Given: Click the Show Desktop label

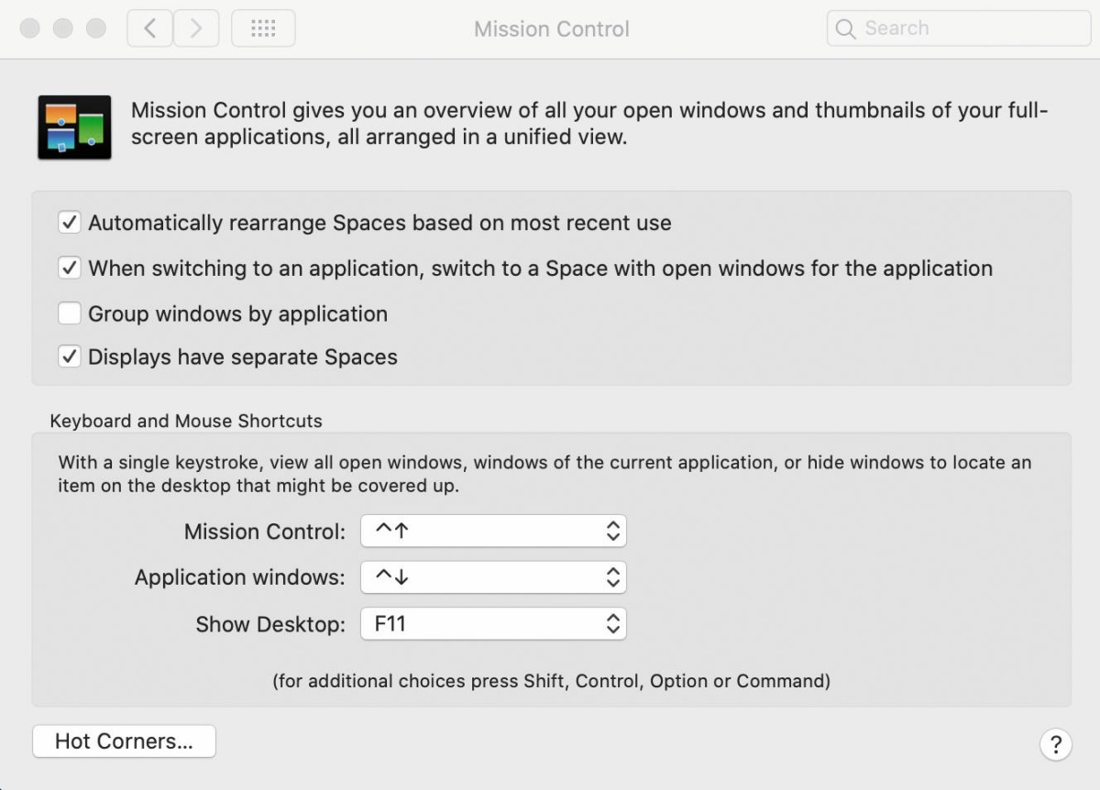Looking at the screenshot, I should pos(270,624).
